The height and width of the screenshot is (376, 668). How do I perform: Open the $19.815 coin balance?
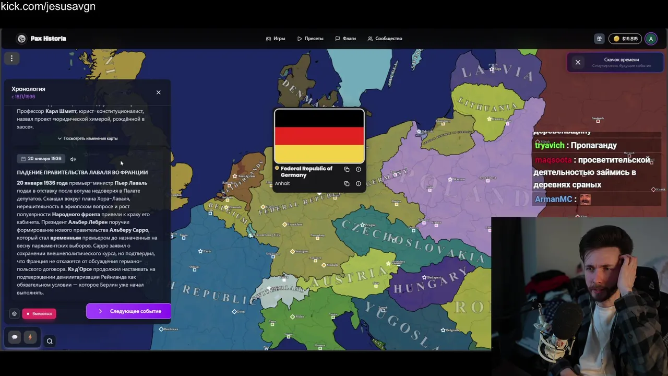point(625,39)
